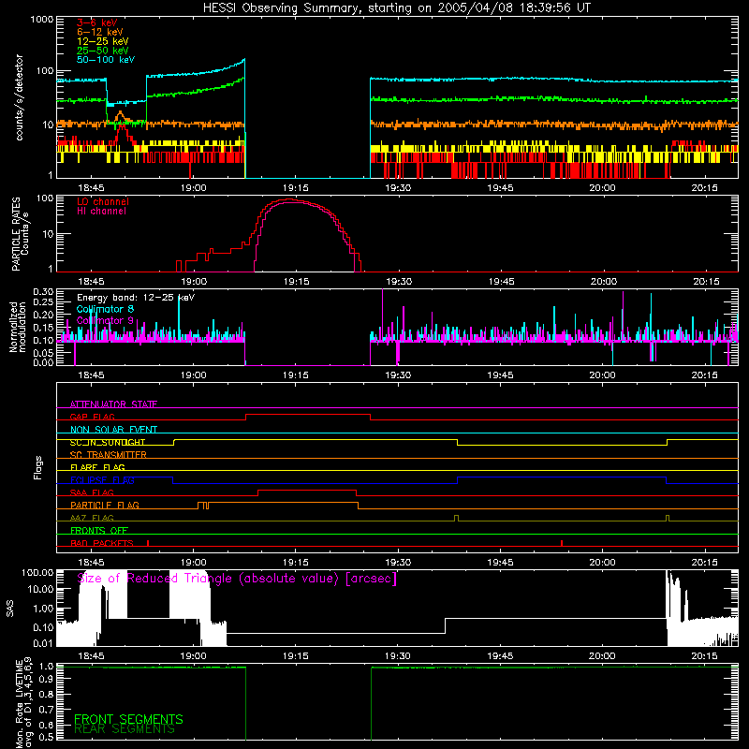The height and width of the screenshot is (749, 749).
Task: Click the 19:15 time label under particle rates panel
Action: point(296,282)
